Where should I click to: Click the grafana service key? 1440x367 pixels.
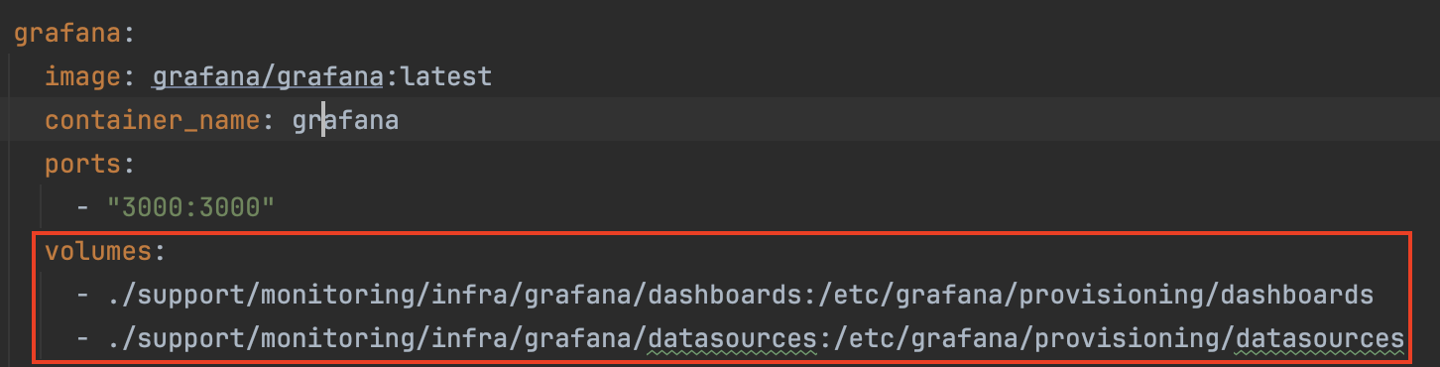pos(66,33)
